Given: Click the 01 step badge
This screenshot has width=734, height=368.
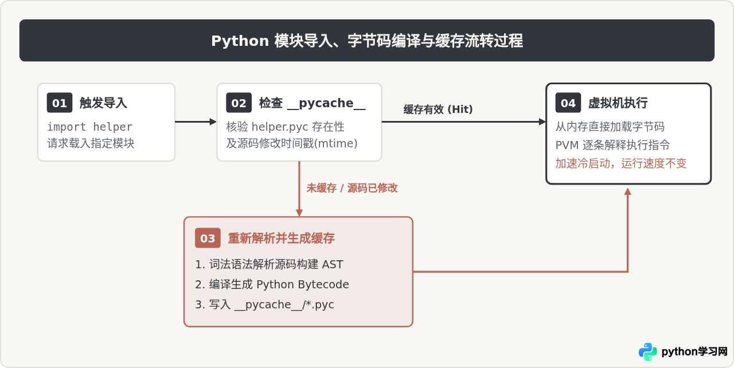Looking at the screenshot, I should tap(60, 103).
